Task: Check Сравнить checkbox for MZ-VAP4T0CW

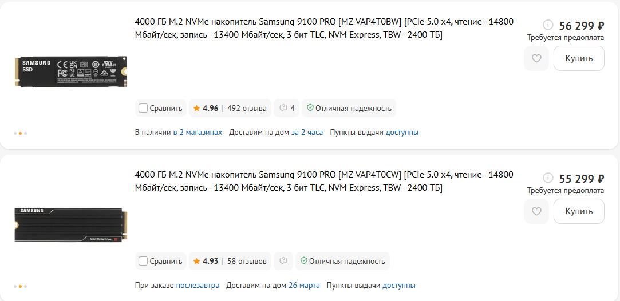Action: click(x=143, y=261)
